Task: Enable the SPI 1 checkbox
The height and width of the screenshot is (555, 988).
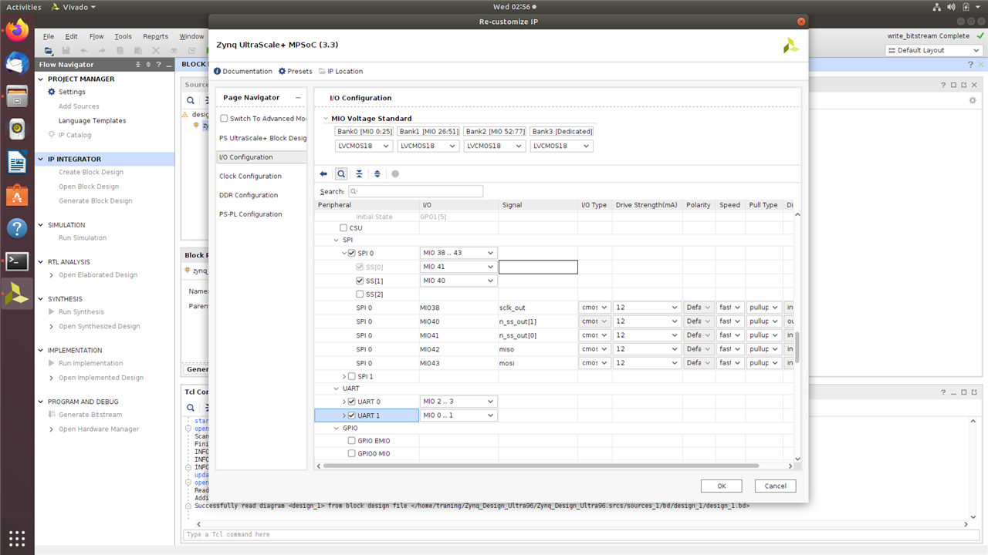Action: coord(352,376)
